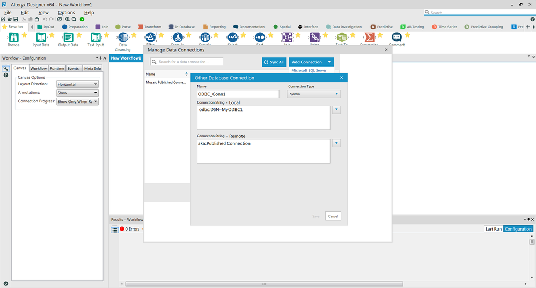536x288 pixels.
Task: Add a tool category with plus button
Action: pyautogui.click(x=528, y=27)
